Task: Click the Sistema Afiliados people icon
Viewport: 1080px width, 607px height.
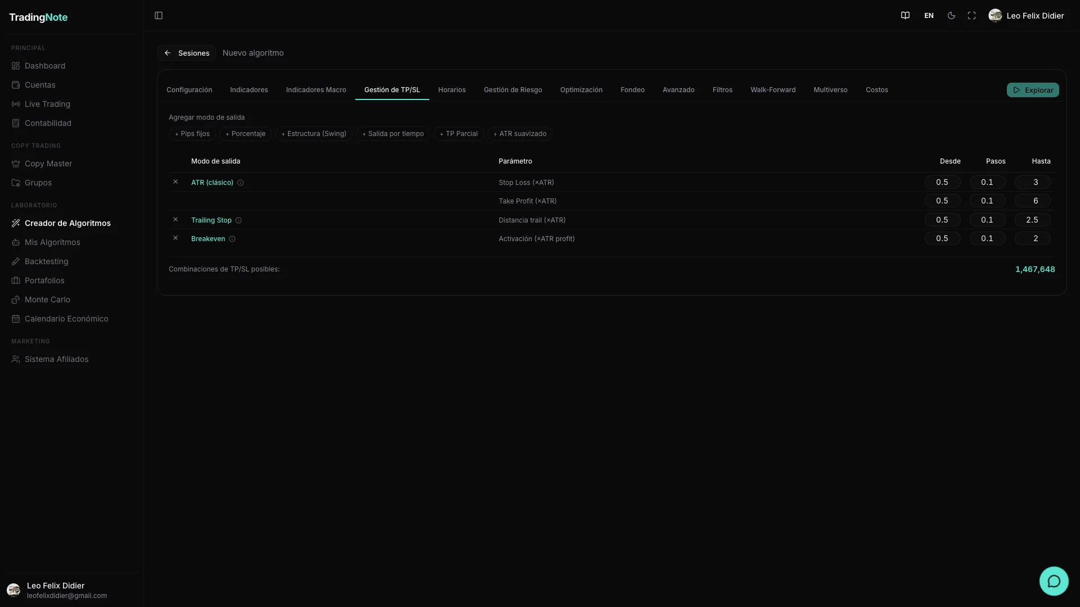Action: pyautogui.click(x=16, y=359)
